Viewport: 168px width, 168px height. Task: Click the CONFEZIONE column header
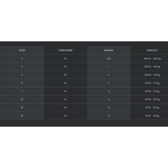pyautogui.click(x=65, y=50)
